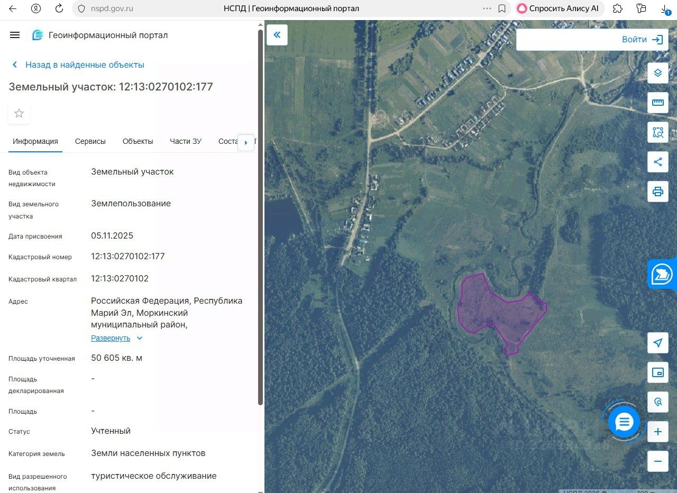Toggle the overview mini-map
This screenshot has height=493, width=677.
658,372
